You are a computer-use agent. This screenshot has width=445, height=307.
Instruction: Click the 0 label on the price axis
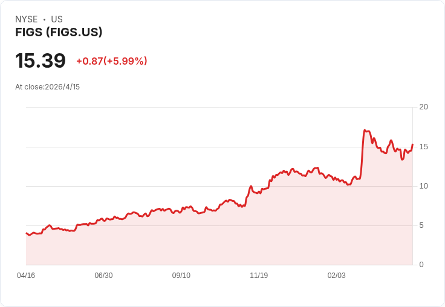tap(421, 265)
